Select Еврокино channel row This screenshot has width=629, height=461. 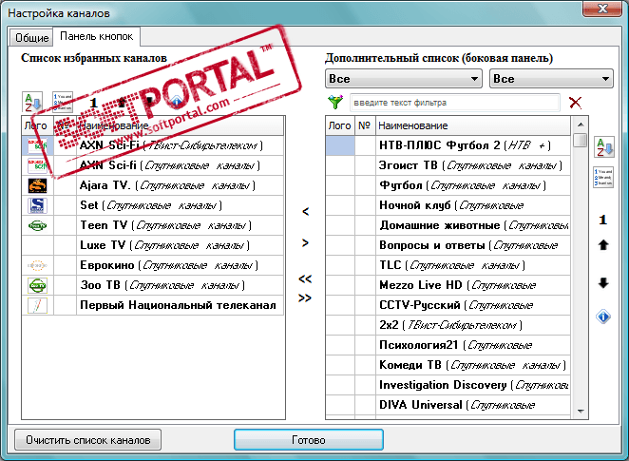153,265
